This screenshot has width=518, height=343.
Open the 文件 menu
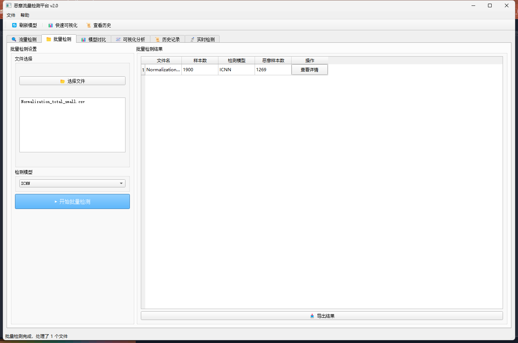point(11,15)
